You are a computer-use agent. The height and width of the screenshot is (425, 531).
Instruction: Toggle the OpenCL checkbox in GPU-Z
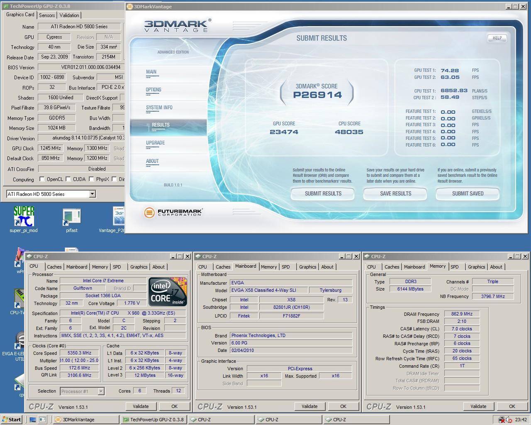click(x=42, y=179)
